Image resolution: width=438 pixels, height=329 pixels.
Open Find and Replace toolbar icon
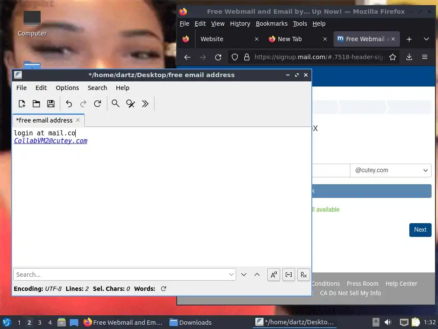tap(130, 104)
